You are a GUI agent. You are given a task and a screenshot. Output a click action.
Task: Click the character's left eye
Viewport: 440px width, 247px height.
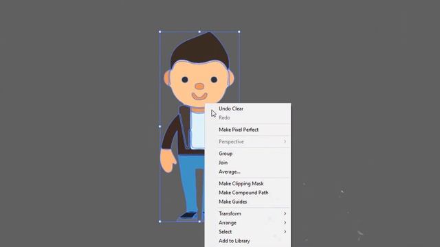coord(185,80)
